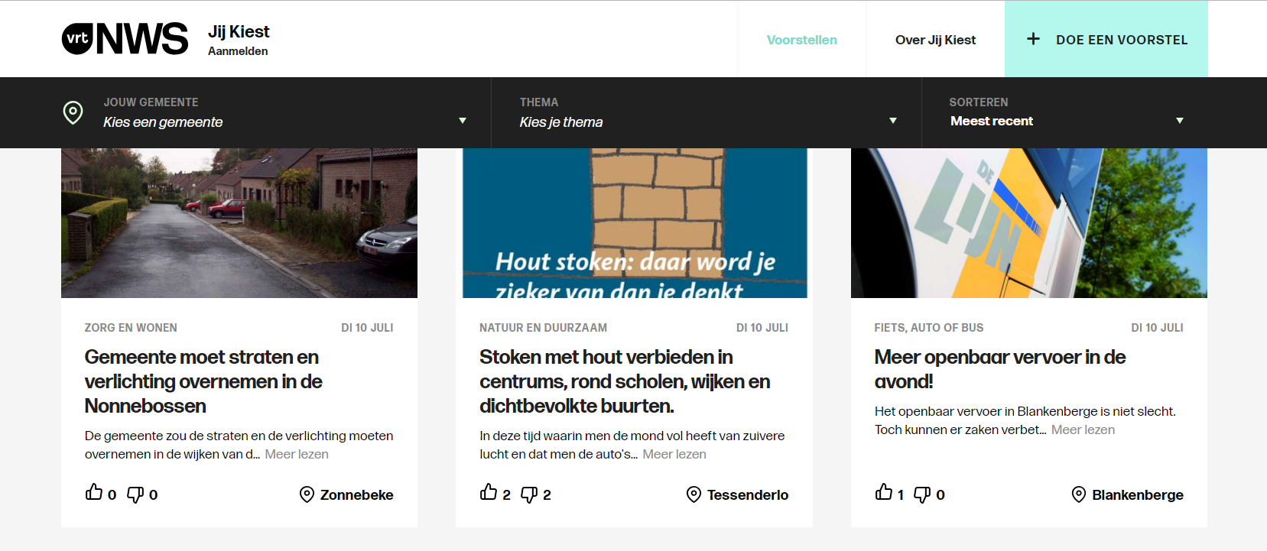The width and height of the screenshot is (1267, 551).
Task: Thumbs down the Nonnebossen streets proposal
Action: point(135,494)
